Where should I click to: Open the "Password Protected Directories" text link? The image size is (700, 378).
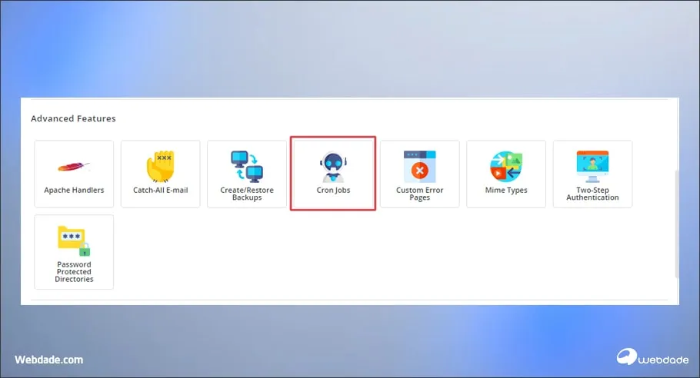point(74,272)
